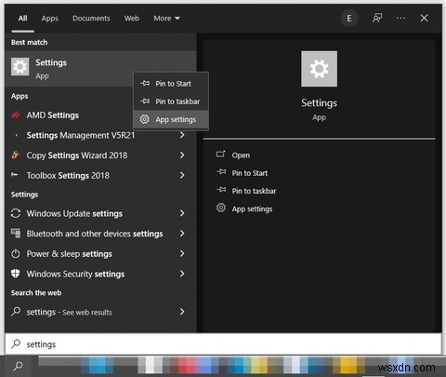Viewport: 446px width, 377px height.
Task: Expand Settings Management V5R21 chevron
Action: (182, 135)
